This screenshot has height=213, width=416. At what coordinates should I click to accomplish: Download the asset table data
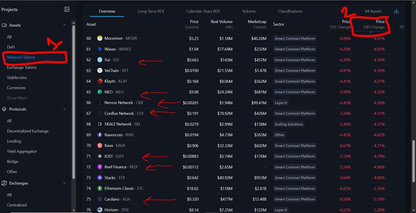(x=397, y=11)
